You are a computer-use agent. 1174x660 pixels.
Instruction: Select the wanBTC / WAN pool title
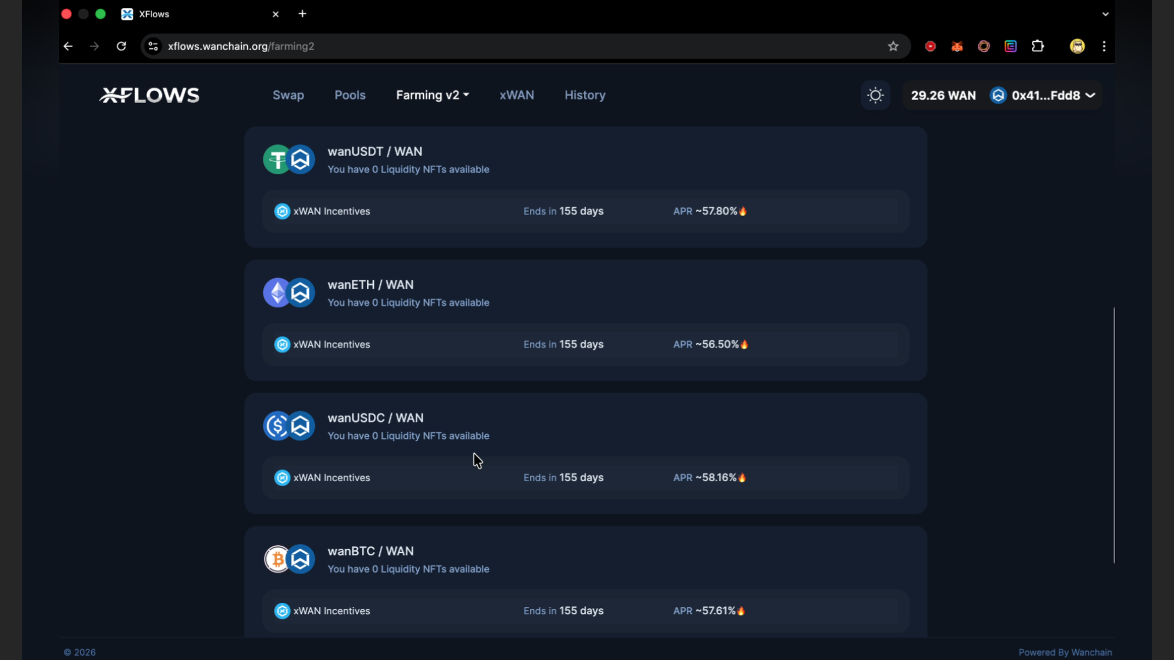[371, 551]
